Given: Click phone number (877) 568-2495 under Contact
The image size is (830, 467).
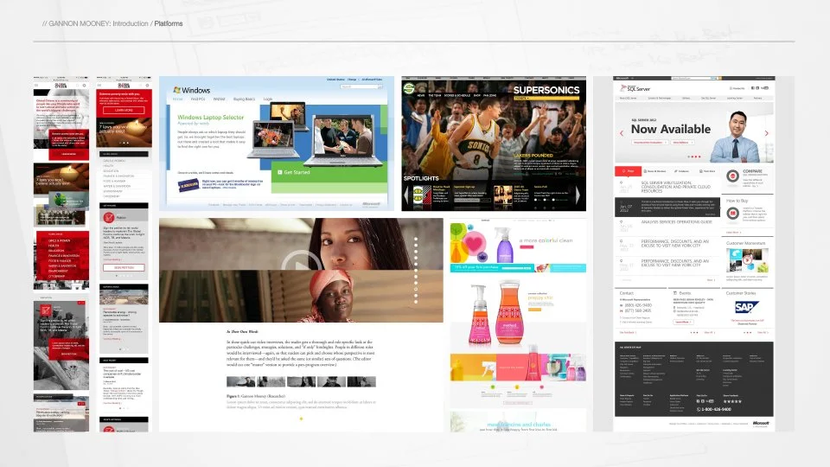Looking at the screenshot, I should (x=638, y=310).
